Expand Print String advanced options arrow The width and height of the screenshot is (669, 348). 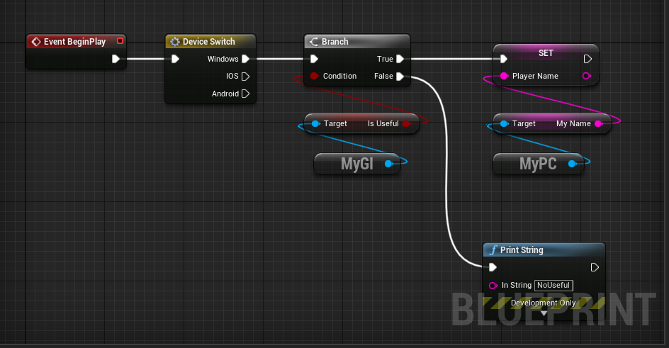[544, 313]
